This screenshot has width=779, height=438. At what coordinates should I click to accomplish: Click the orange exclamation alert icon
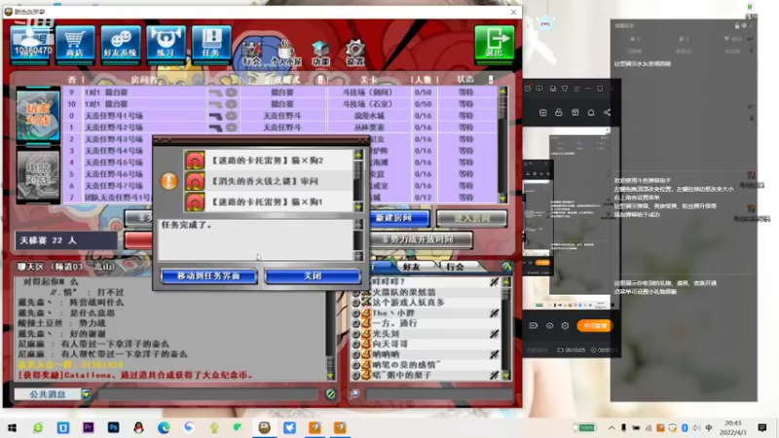pyautogui.click(x=168, y=181)
